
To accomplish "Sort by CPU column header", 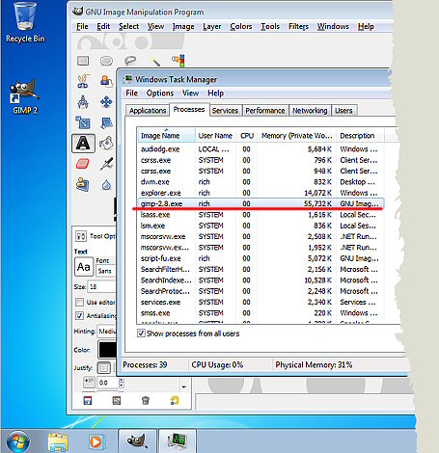I will [247, 136].
